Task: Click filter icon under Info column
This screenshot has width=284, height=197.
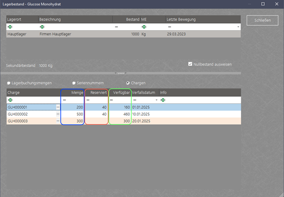Action: coord(163,100)
